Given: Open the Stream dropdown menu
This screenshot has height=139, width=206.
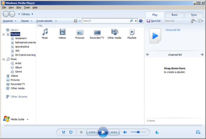Looking at the screenshot, I should click(26, 21).
